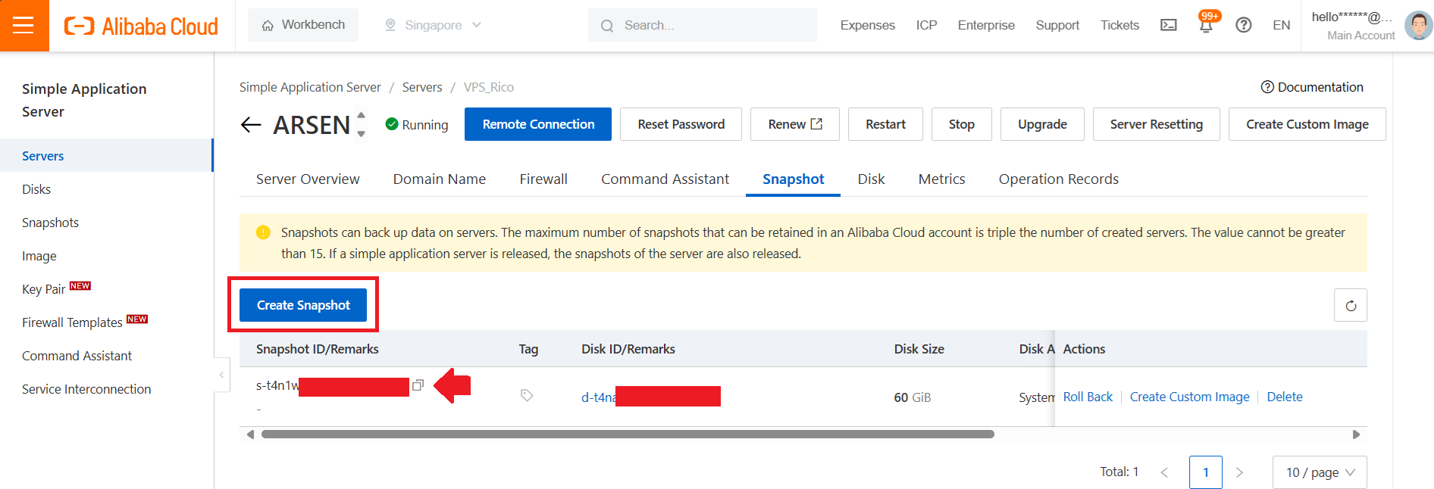1434x489 pixels.
Task: Click the Servers breadcrumb link
Action: click(422, 87)
